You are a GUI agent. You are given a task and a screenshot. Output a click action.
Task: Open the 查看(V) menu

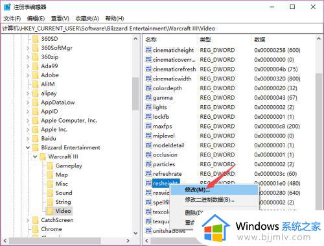click(x=60, y=18)
